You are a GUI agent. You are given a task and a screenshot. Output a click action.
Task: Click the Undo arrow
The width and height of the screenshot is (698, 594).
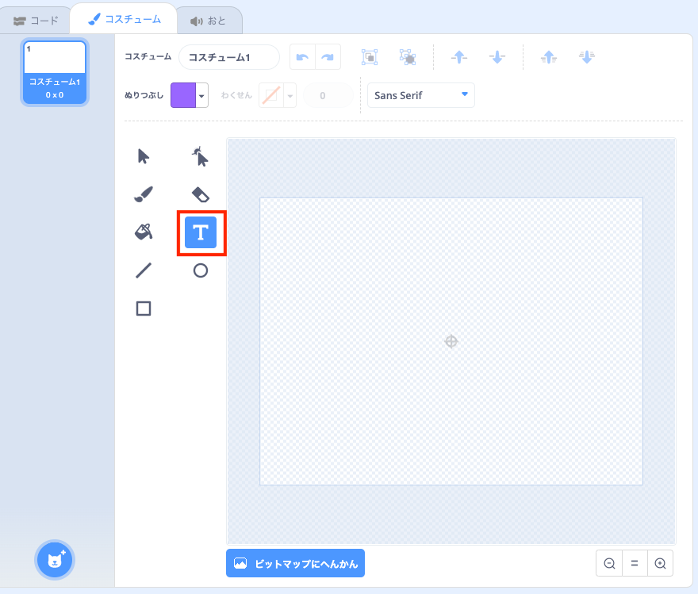302,57
